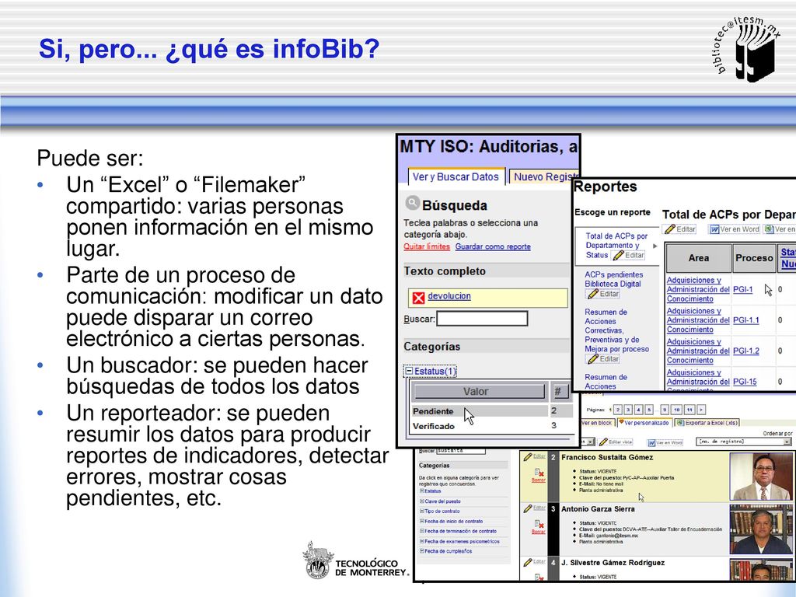Click Antonio Garza Sierra photo

point(759,529)
